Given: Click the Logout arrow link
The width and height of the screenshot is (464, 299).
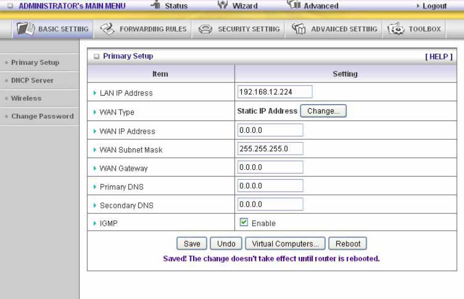Looking at the screenshot, I should tap(432, 6).
